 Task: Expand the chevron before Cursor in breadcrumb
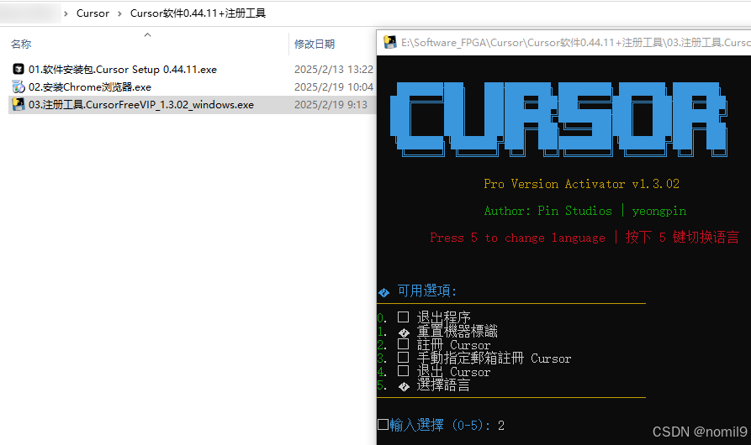(66, 14)
